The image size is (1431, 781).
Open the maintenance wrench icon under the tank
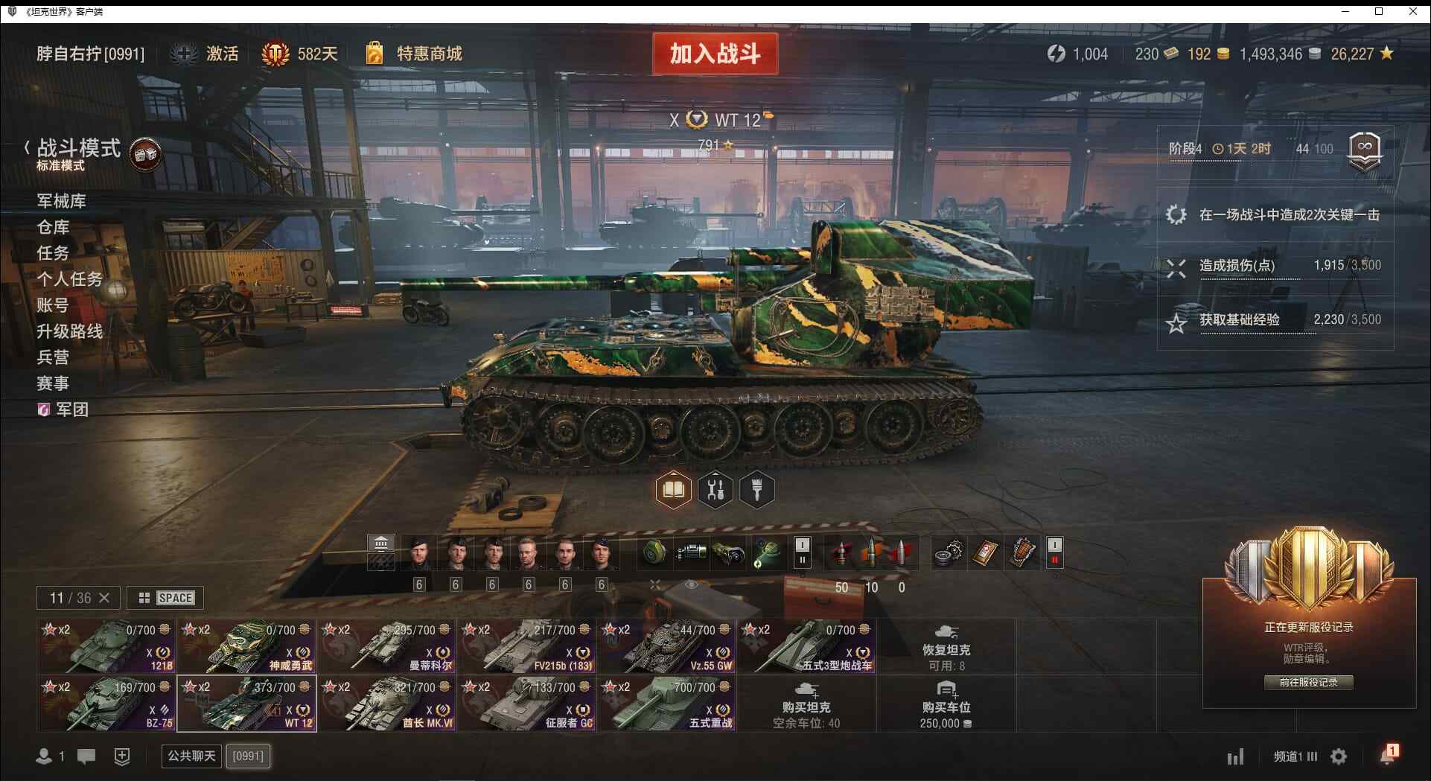(x=715, y=490)
